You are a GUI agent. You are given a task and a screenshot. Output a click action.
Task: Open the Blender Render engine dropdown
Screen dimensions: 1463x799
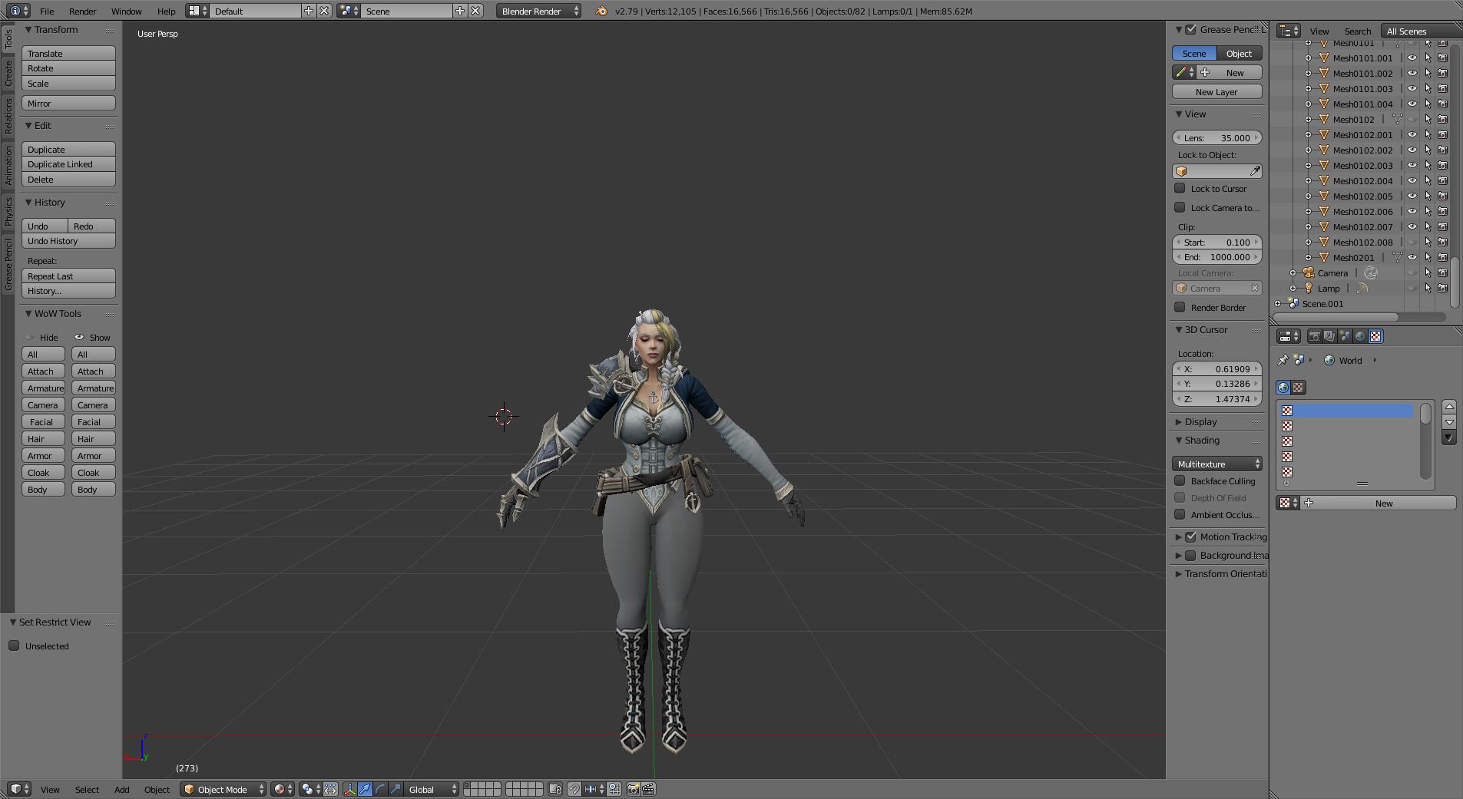(539, 11)
